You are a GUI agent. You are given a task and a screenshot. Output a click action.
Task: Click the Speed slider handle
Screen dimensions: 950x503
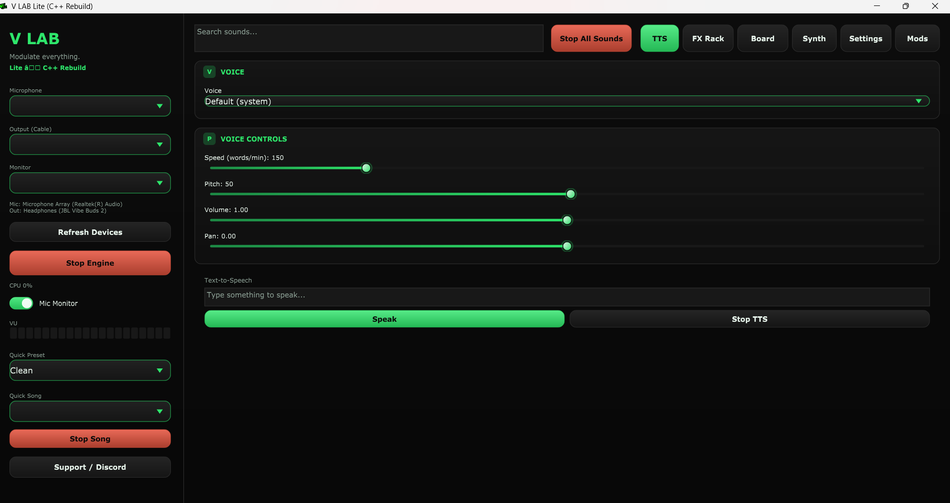pyautogui.click(x=366, y=168)
